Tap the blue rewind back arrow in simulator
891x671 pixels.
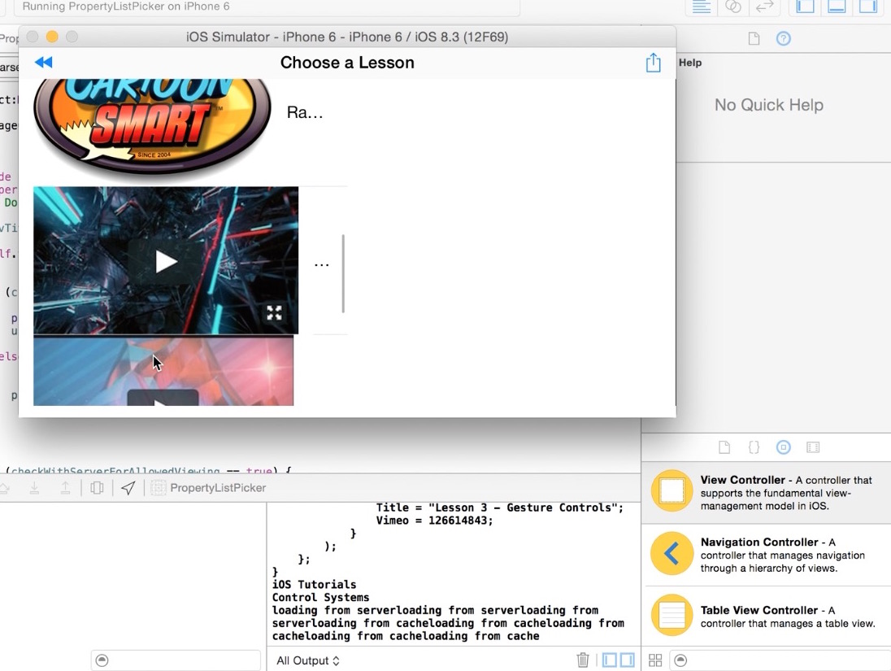[x=43, y=62]
